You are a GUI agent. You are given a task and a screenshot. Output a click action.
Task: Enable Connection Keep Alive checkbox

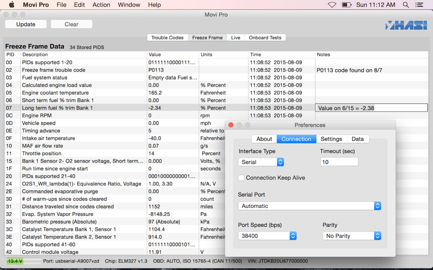click(241, 178)
